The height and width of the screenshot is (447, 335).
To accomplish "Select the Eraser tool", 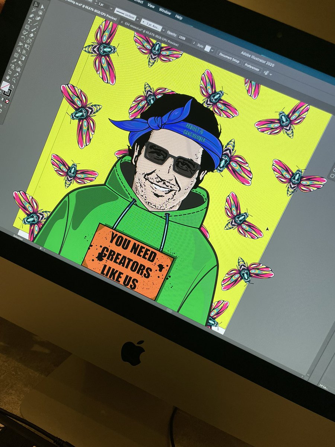I will [x=31, y=35].
